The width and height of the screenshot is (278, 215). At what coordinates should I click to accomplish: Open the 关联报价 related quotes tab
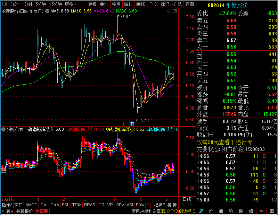pyautogui.click(x=24, y=211)
